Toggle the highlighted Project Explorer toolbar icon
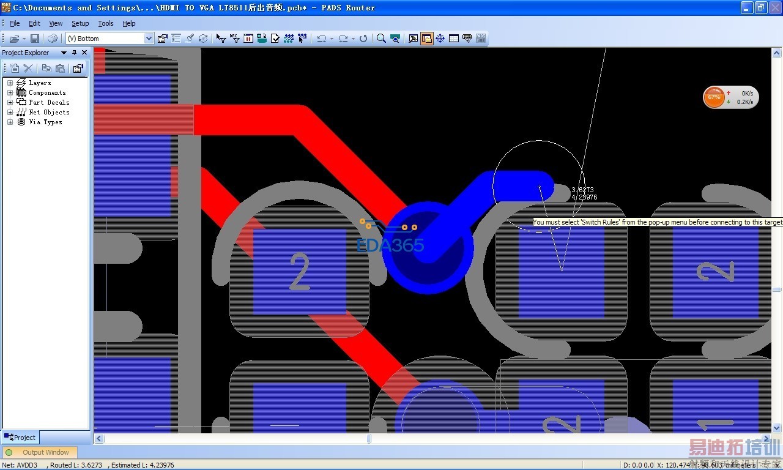783x470 pixels. (x=427, y=39)
